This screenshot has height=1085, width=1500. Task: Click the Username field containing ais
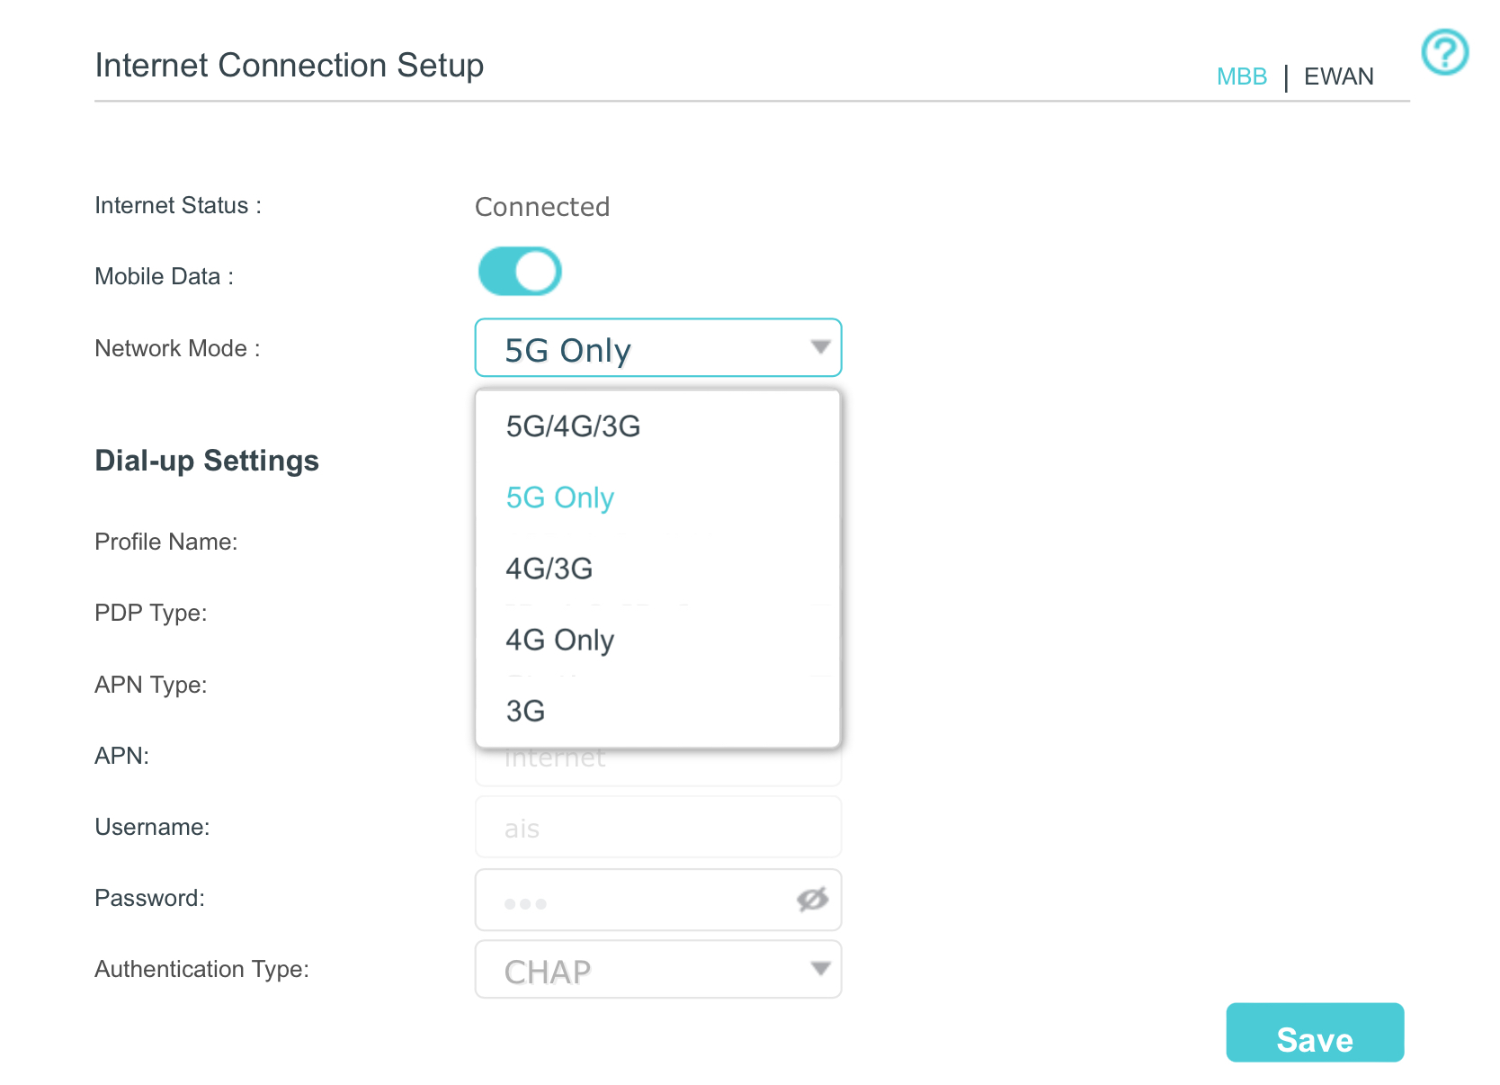click(658, 827)
